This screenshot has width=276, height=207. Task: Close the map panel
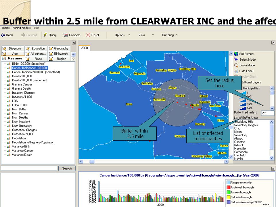[x=273, y=43]
